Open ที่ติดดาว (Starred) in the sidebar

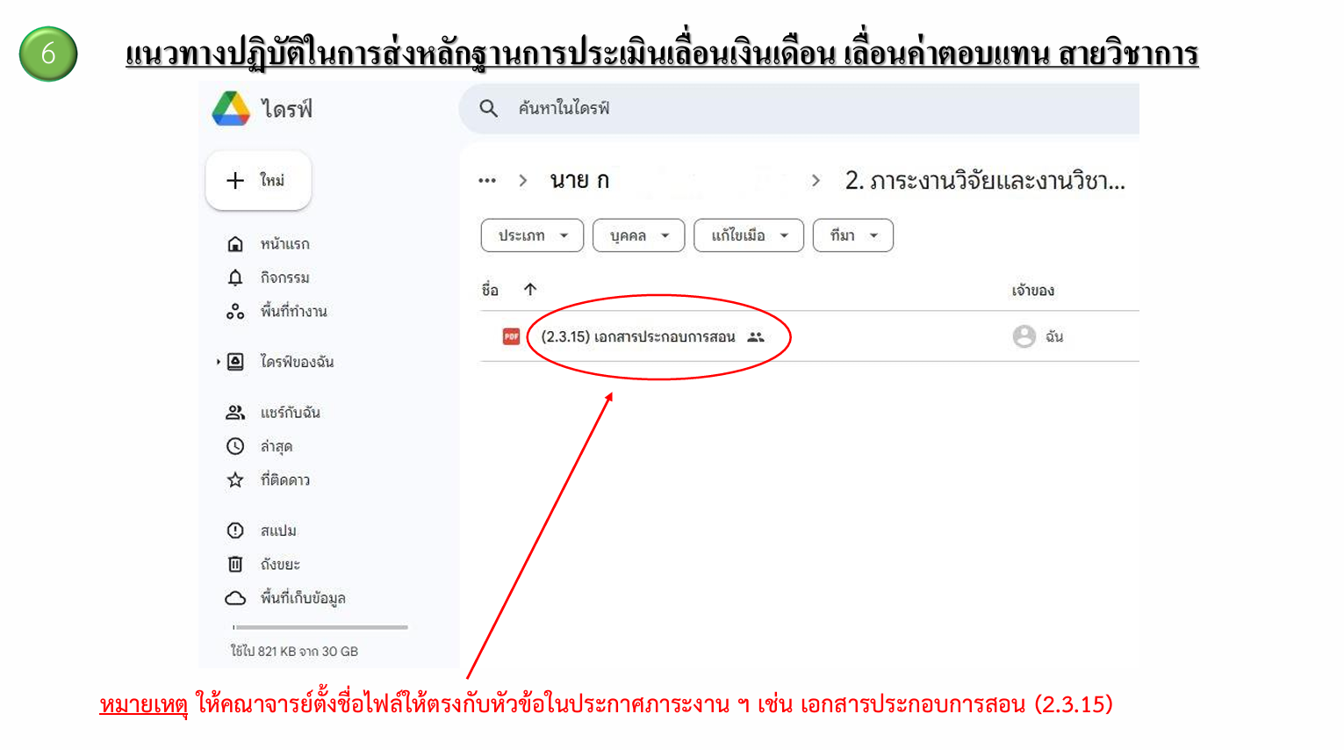click(285, 480)
